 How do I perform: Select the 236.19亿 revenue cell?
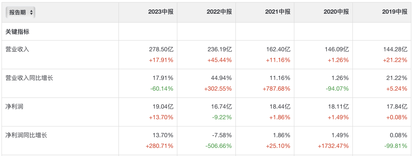click(x=220, y=50)
